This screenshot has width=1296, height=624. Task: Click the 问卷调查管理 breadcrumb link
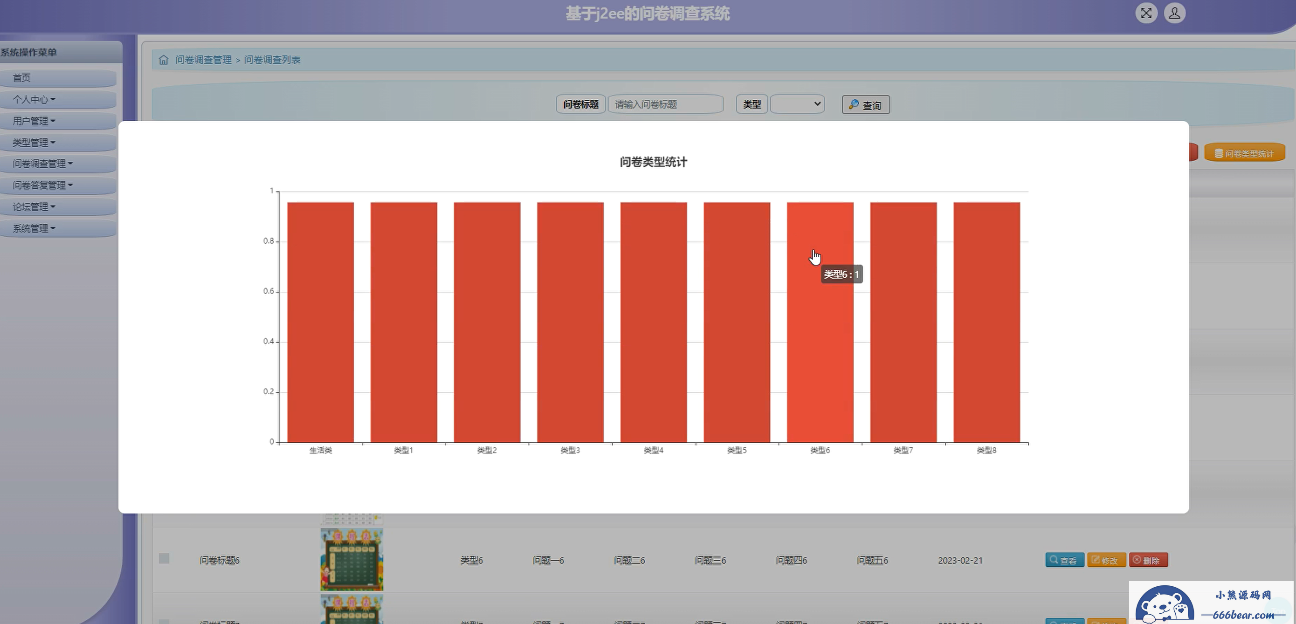[203, 60]
